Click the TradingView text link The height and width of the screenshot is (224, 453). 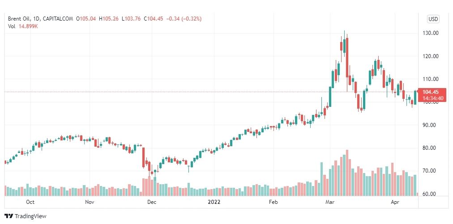tap(30, 216)
